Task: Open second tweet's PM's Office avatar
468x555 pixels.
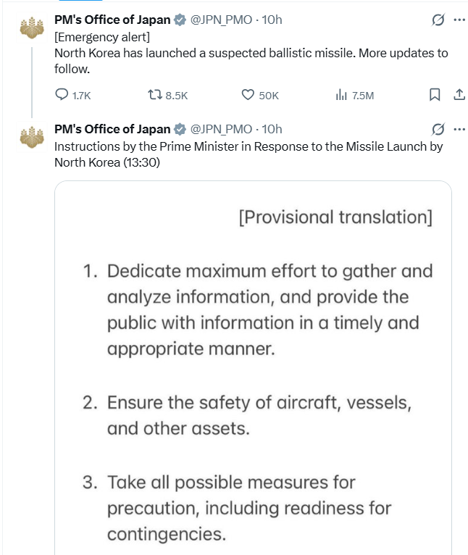Action: pyautogui.click(x=31, y=138)
